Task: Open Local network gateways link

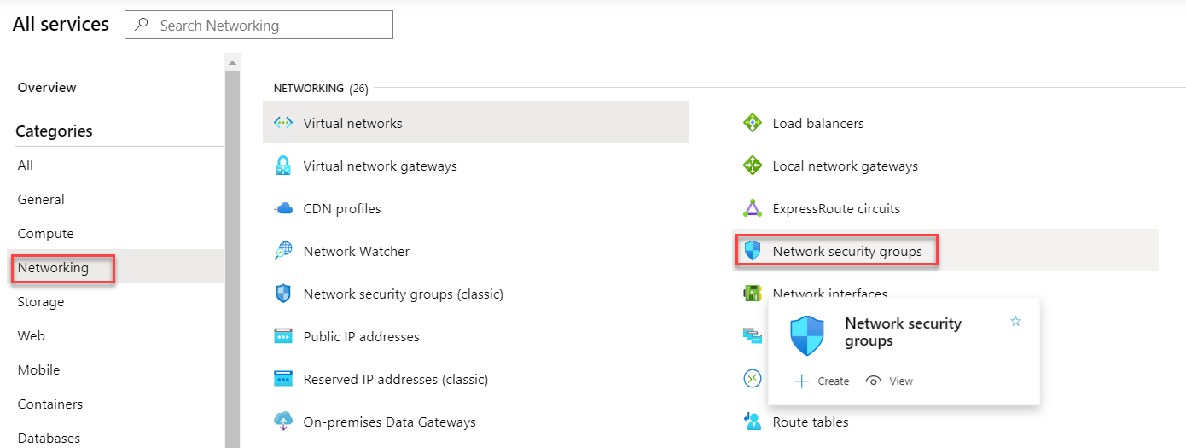Action: tap(845, 166)
